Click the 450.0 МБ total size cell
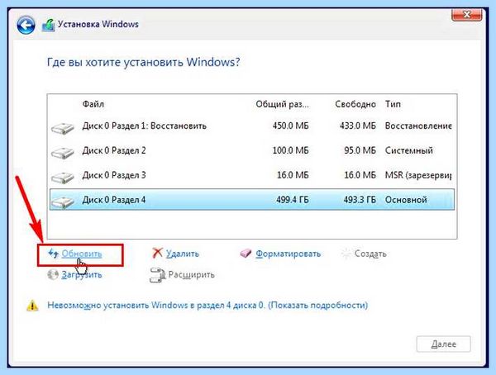The height and width of the screenshot is (375, 496). (290, 126)
